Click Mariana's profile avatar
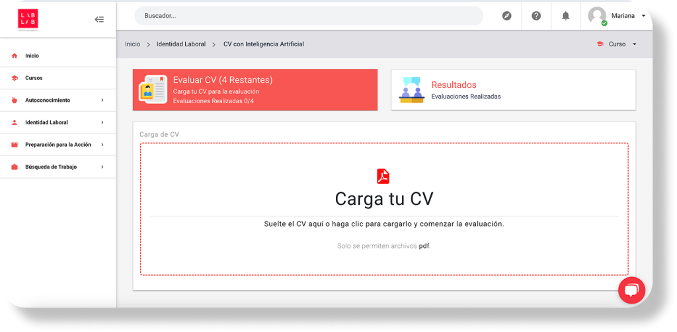This screenshot has width=677, height=332. [597, 16]
